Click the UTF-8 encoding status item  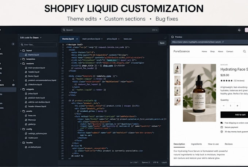[155, 162]
